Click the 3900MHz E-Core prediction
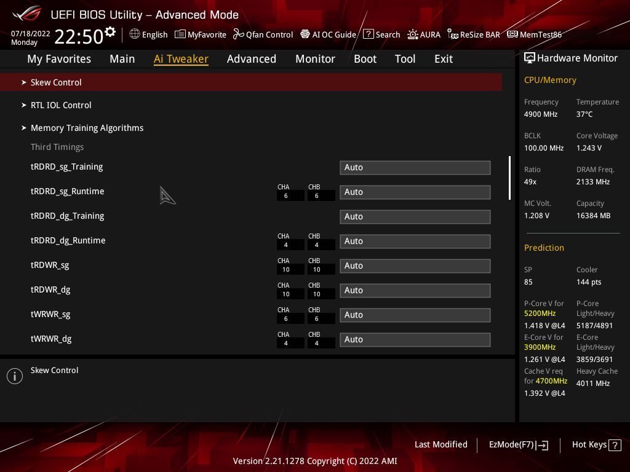 (540, 347)
